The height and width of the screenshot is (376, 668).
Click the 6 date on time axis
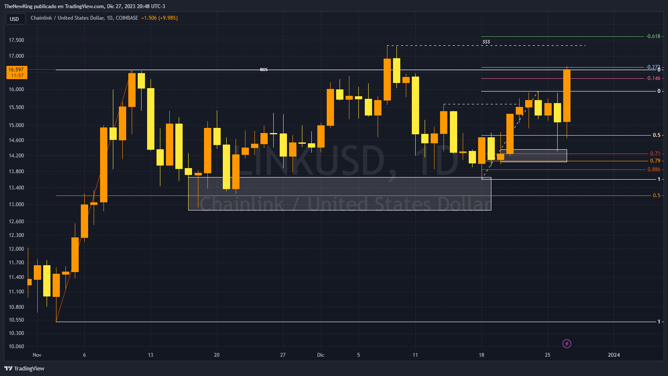pyautogui.click(x=84, y=355)
